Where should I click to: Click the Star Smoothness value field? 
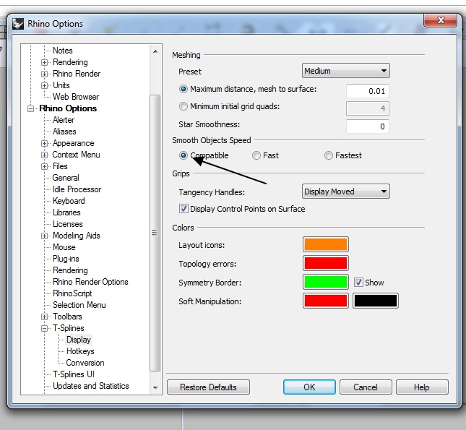[367, 126]
